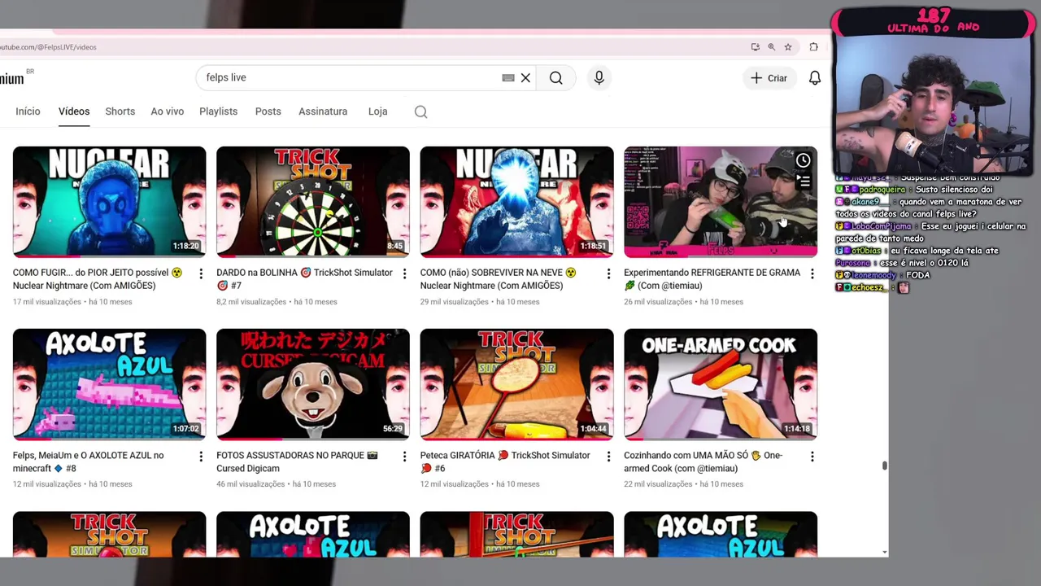Screen dimensions: 1041x586
Task: Open options menu for AXOLOTE AZUL #8 video
Action: [201, 457]
